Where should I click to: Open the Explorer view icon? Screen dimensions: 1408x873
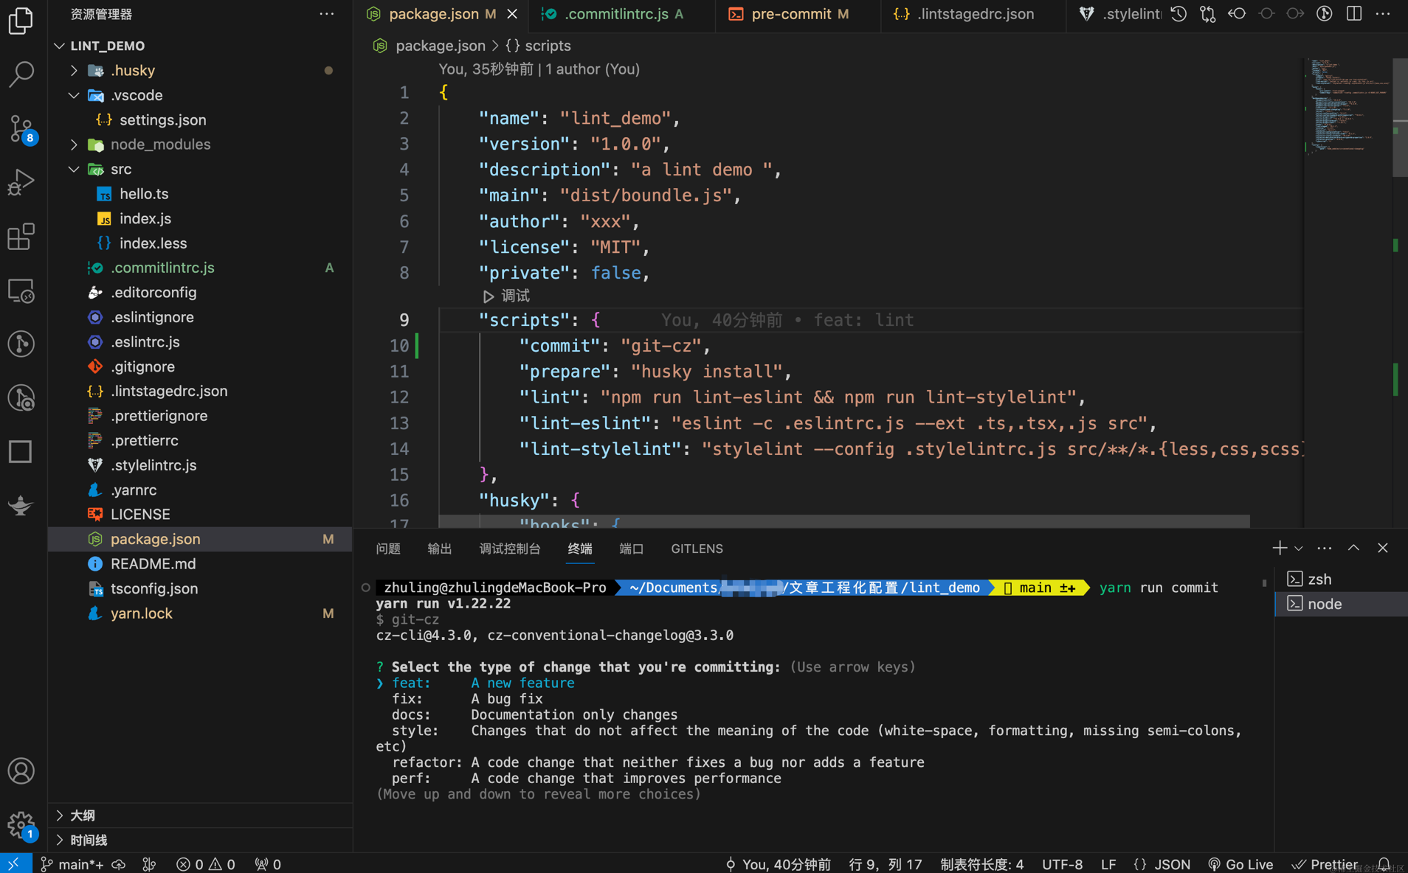[21, 20]
